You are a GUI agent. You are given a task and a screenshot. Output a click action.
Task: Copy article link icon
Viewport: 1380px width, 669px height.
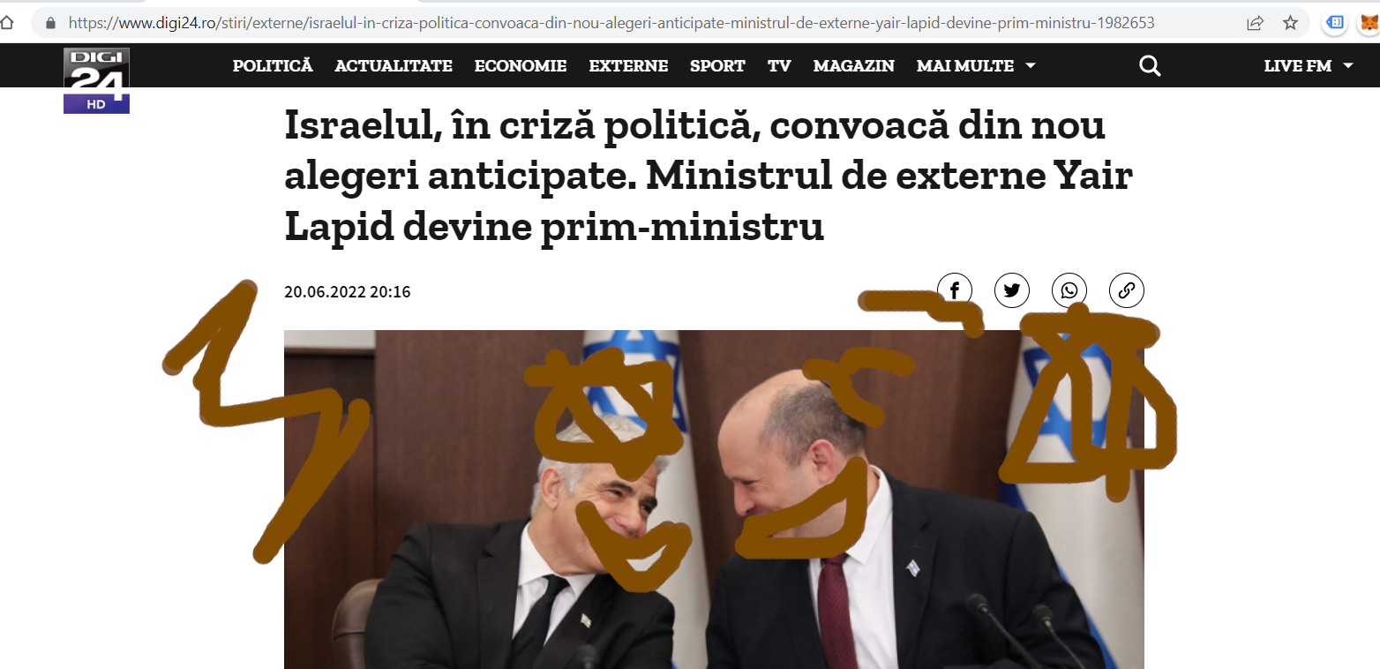1127,289
